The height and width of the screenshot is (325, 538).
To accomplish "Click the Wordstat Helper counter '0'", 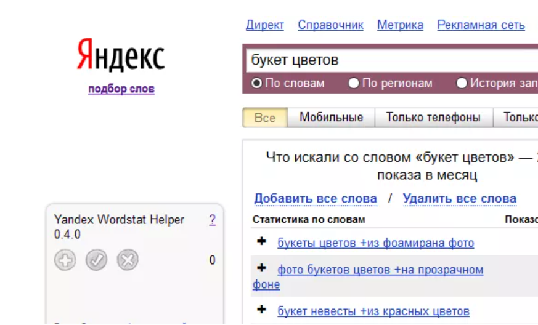I will 213,260.
